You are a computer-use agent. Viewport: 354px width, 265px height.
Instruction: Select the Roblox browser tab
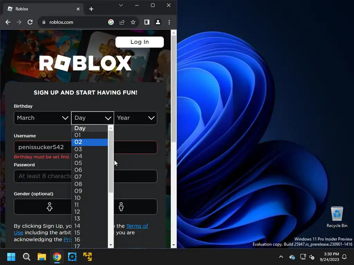(x=43, y=9)
